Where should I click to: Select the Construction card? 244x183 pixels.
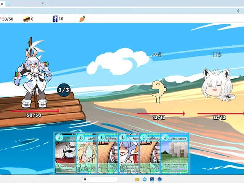[175, 153]
